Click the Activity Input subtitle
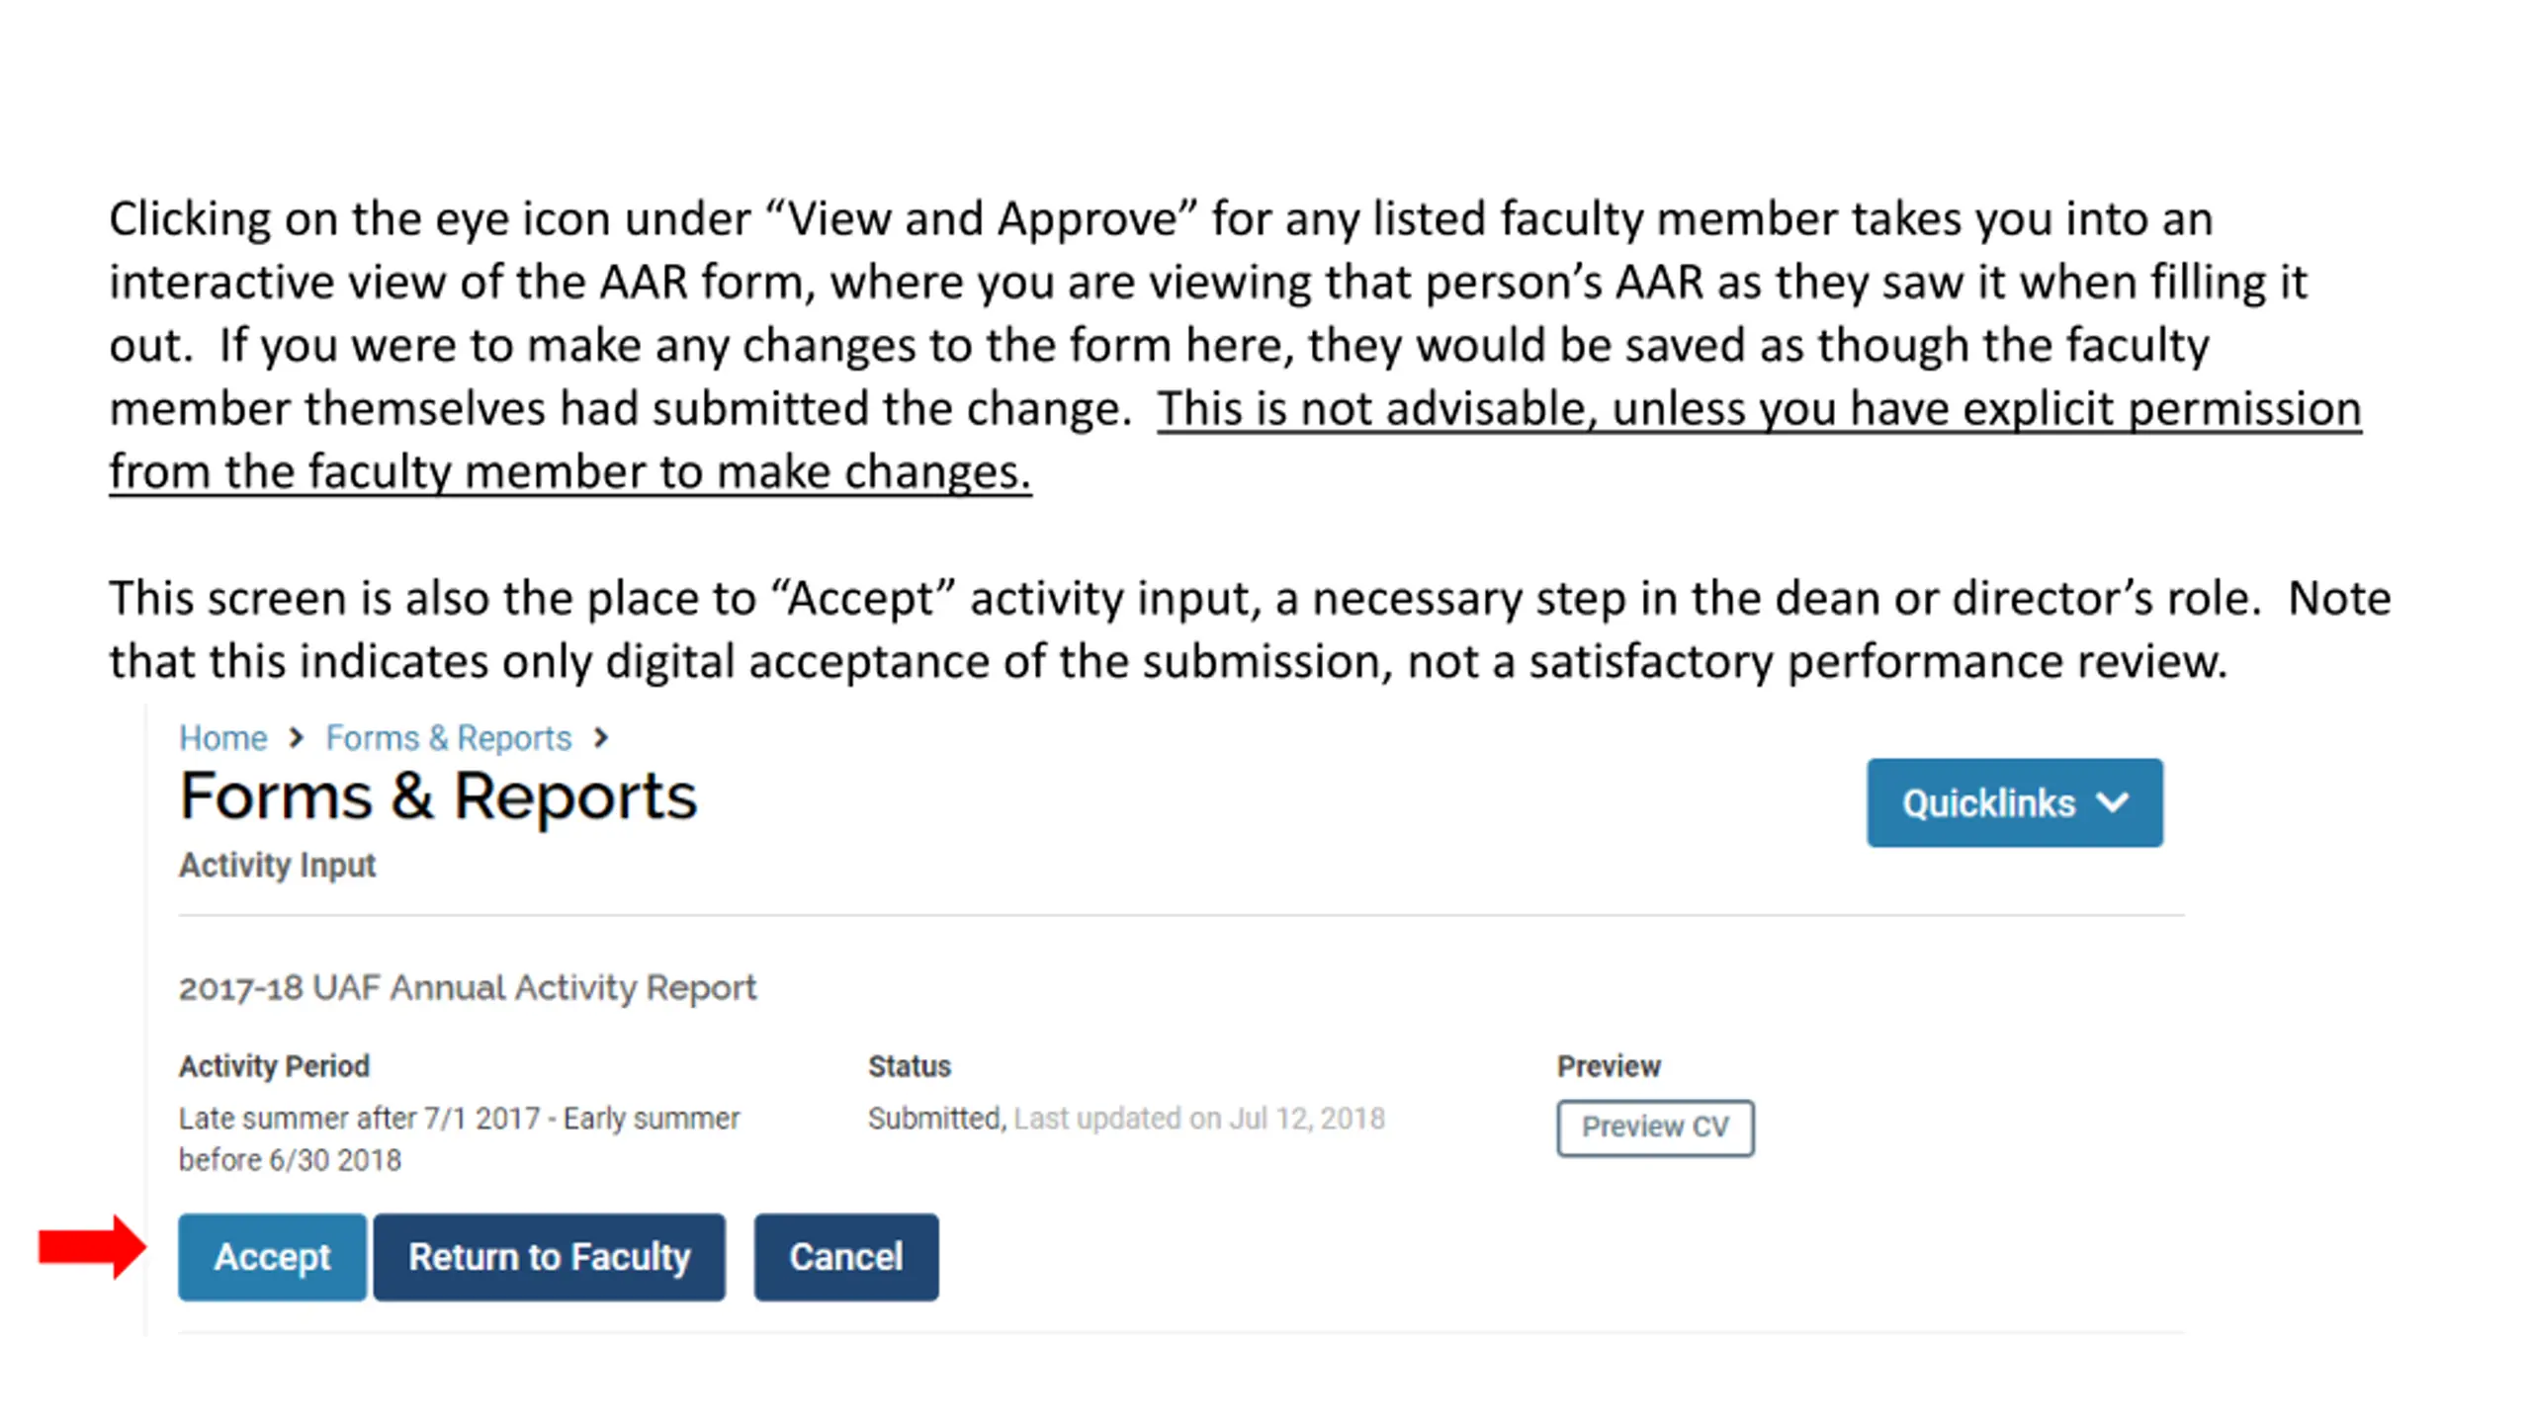Viewport: 2531px width, 1423px height. point(277,865)
